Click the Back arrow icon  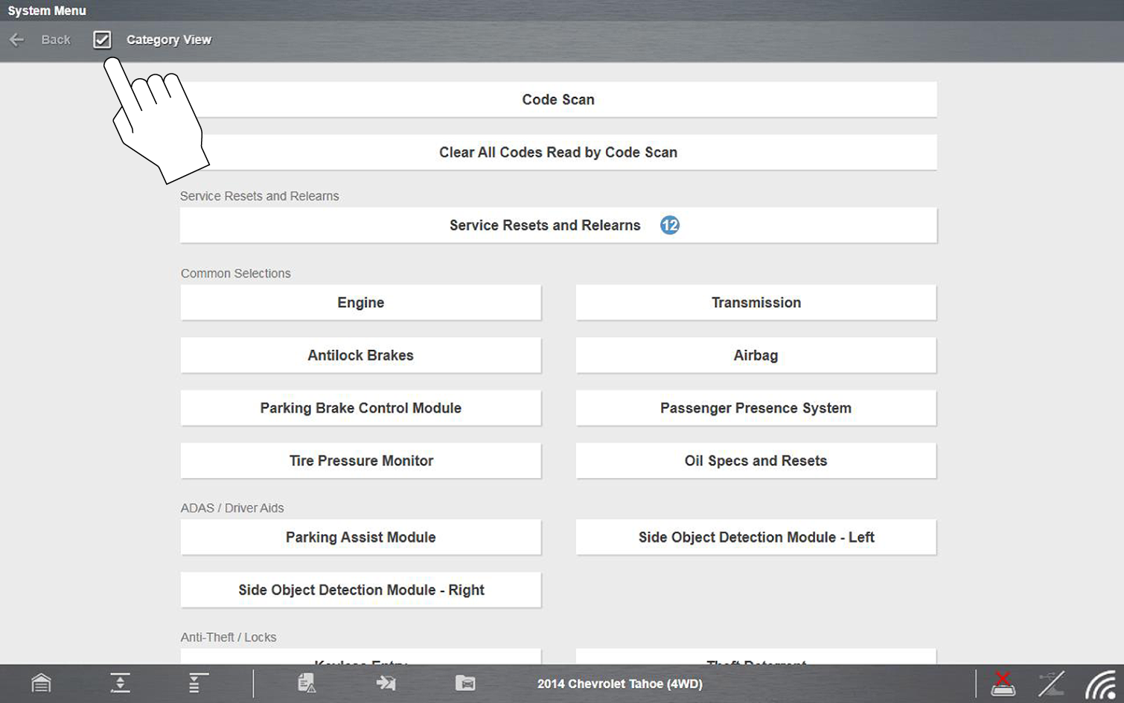pyautogui.click(x=17, y=39)
